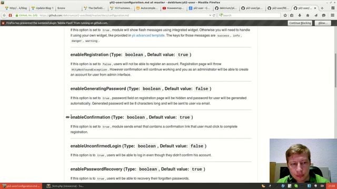The width and height of the screenshot is (337, 189).
Task: Open a new tab with the plus button
Action: click(322, 8)
